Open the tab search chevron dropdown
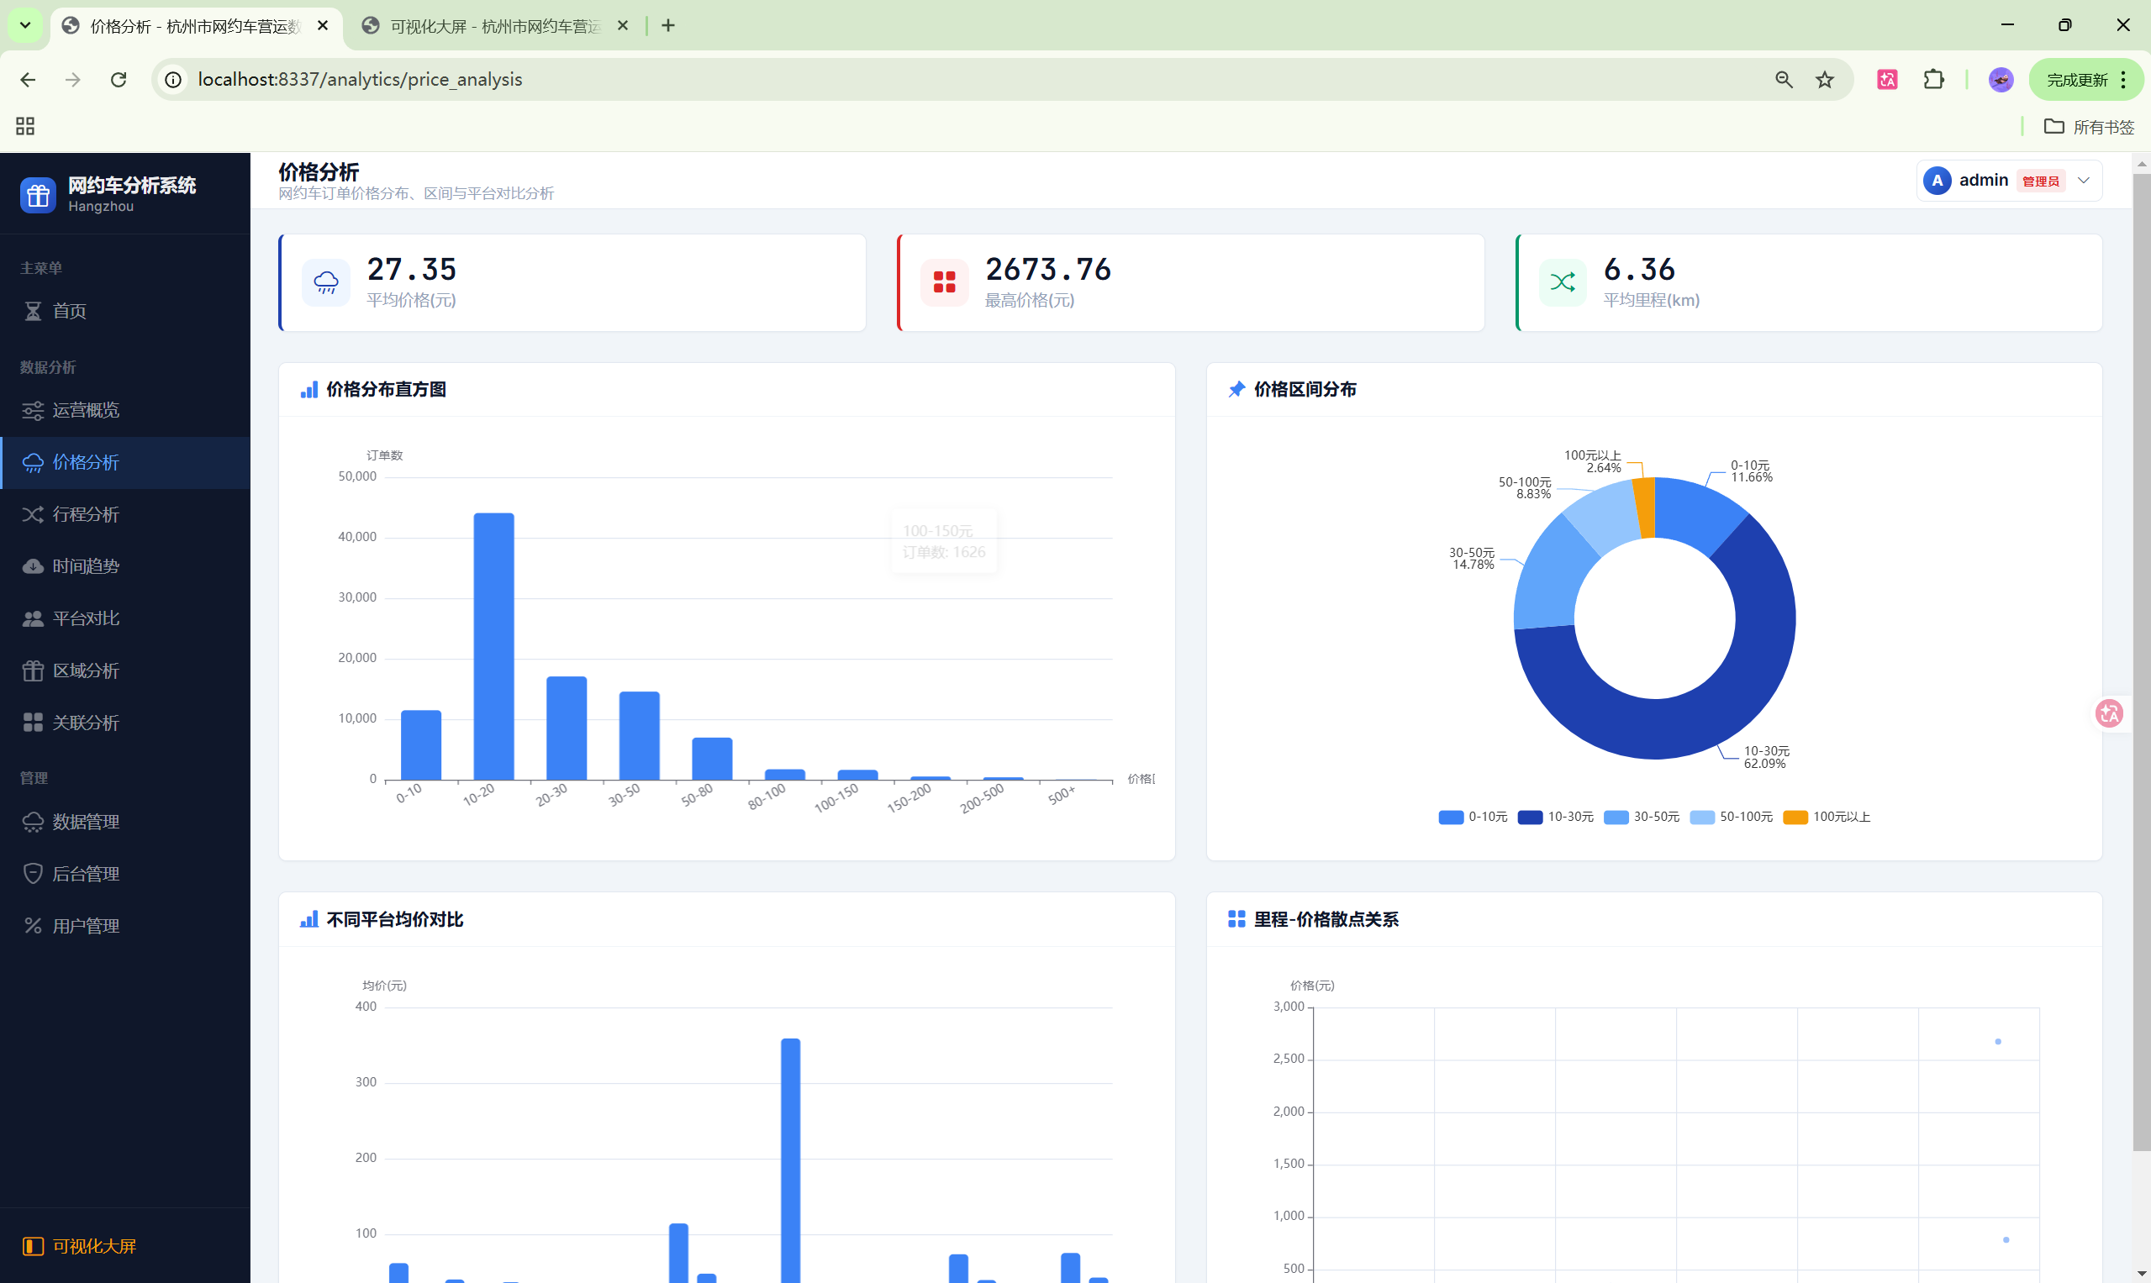This screenshot has height=1283, width=2151. (25, 25)
